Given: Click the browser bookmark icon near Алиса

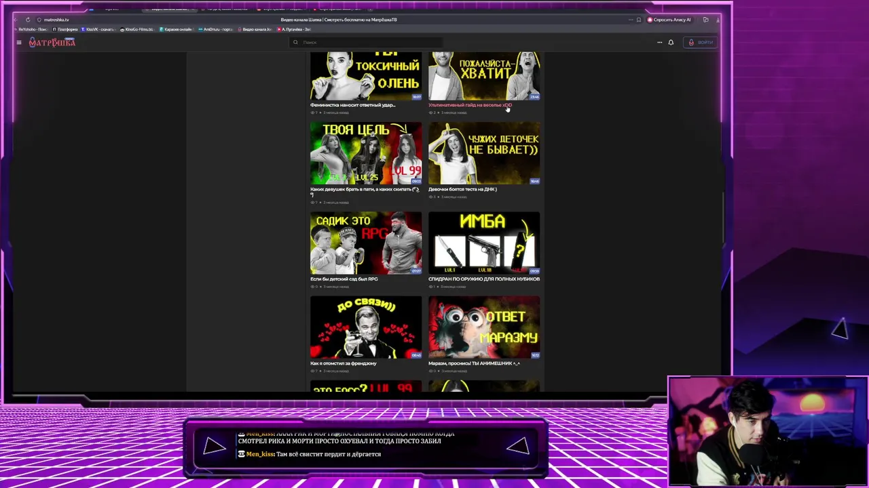Looking at the screenshot, I should pyautogui.click(x=638, y=20).
